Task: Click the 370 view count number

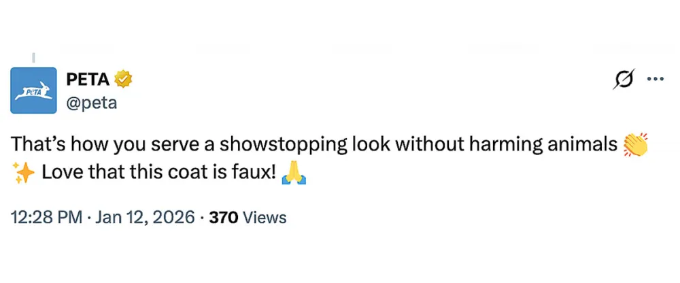Action: point(223,218)
